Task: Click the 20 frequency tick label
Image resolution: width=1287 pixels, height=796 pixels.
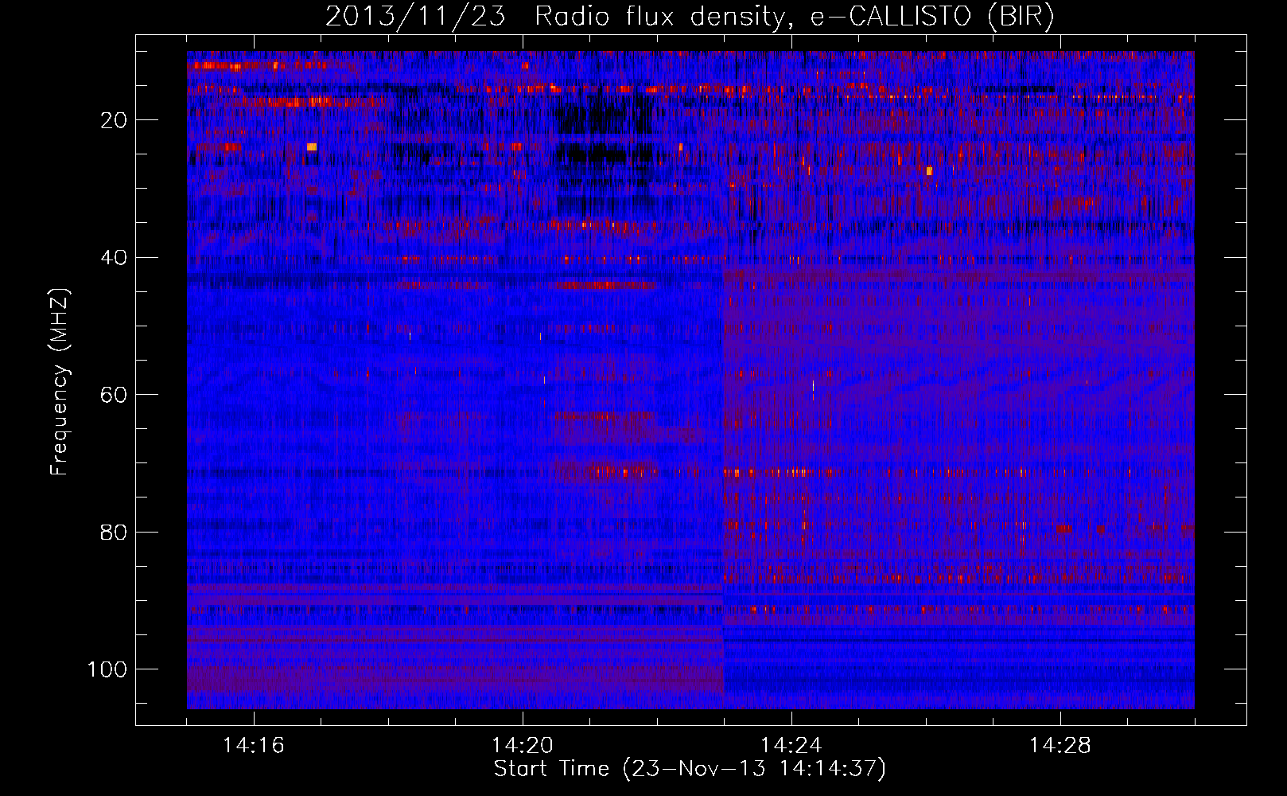Action: [115, 120]
